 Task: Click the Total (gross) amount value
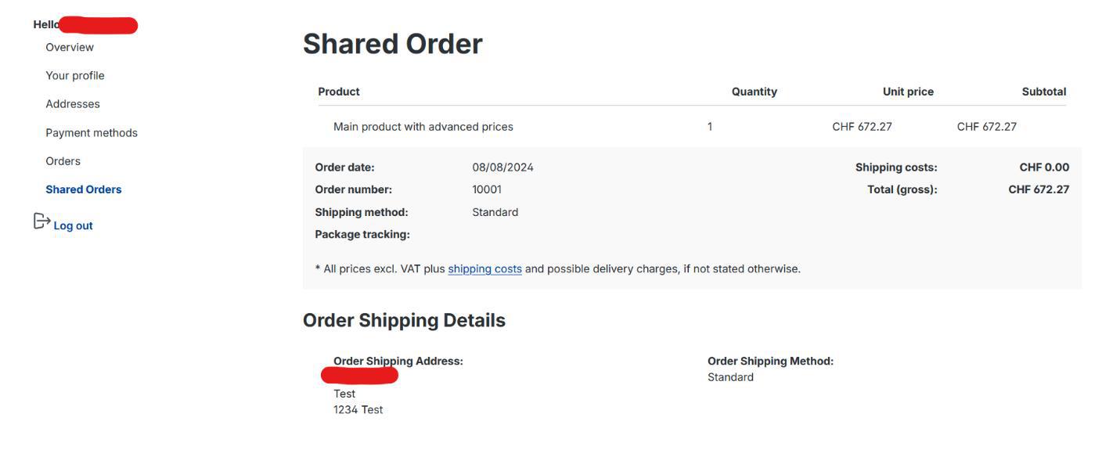[x=1038, y=189]
